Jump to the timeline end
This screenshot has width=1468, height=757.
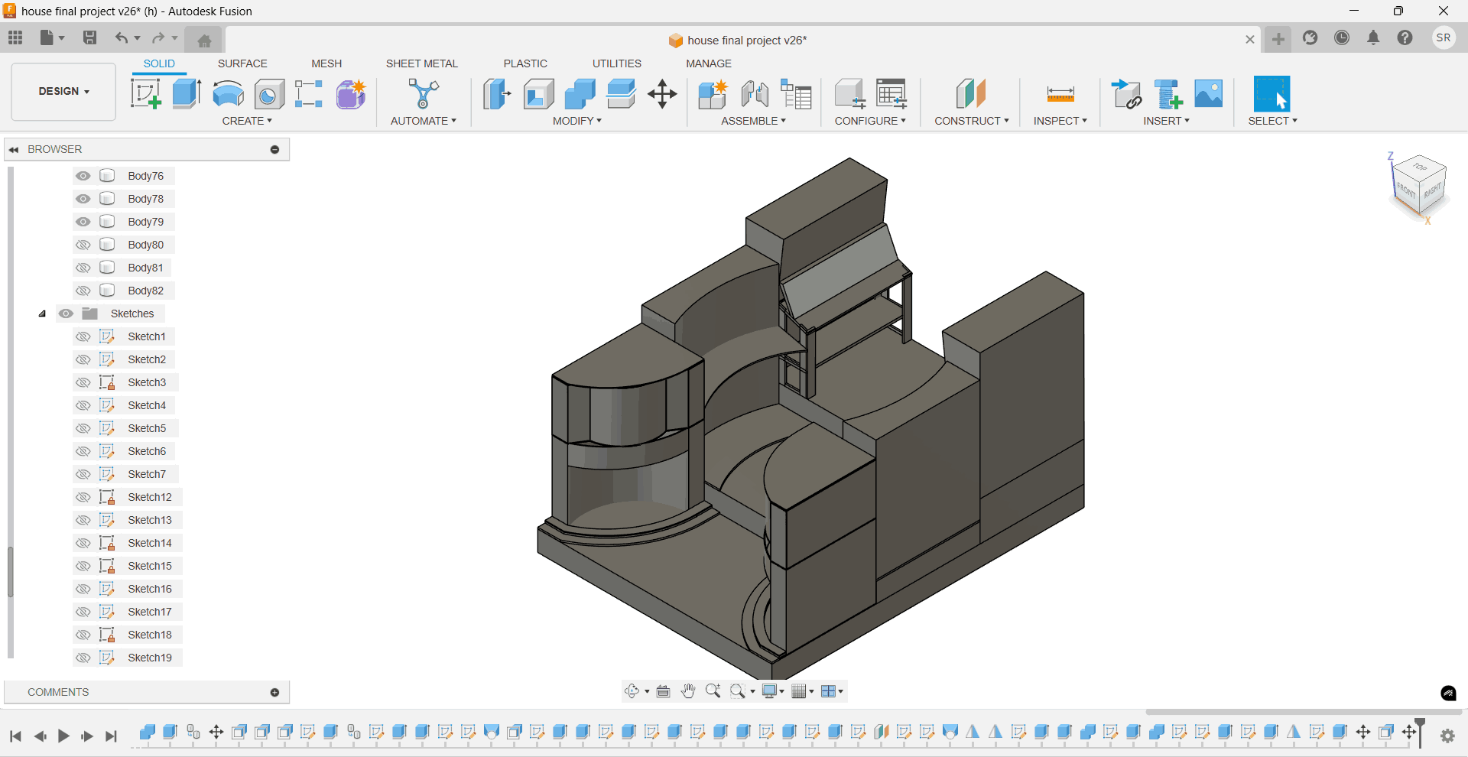pos(112,736)
